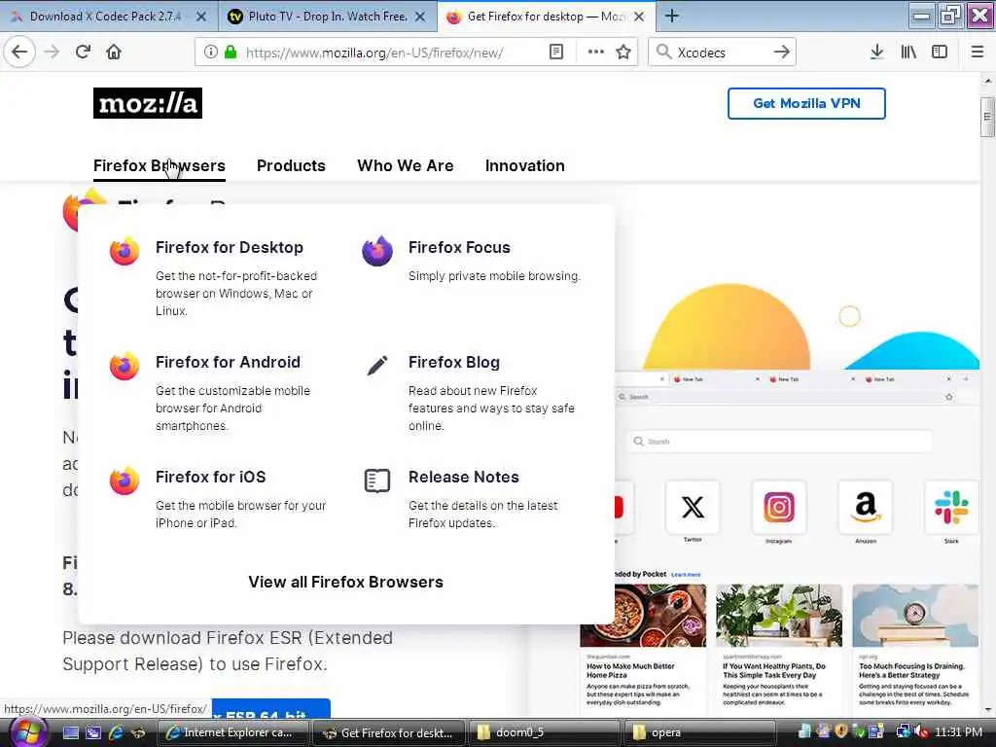996x747 pixels.
Task: Open Firefox for Android link
Action: pyautogui.click(x=228, y=362)
